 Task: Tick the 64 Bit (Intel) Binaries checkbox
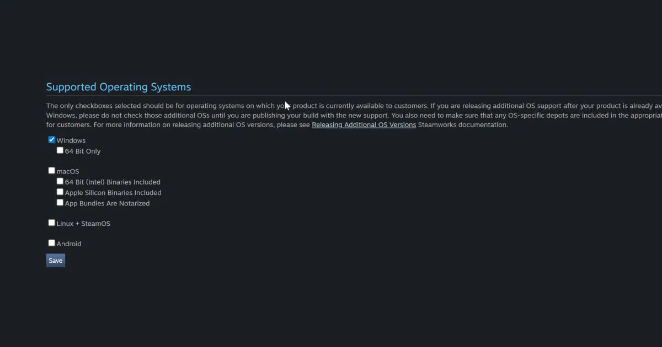pyautogui.click(x=60, y=181)
